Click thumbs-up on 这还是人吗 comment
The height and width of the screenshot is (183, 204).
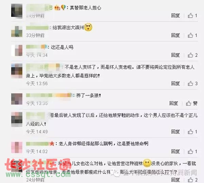[192, 55]
